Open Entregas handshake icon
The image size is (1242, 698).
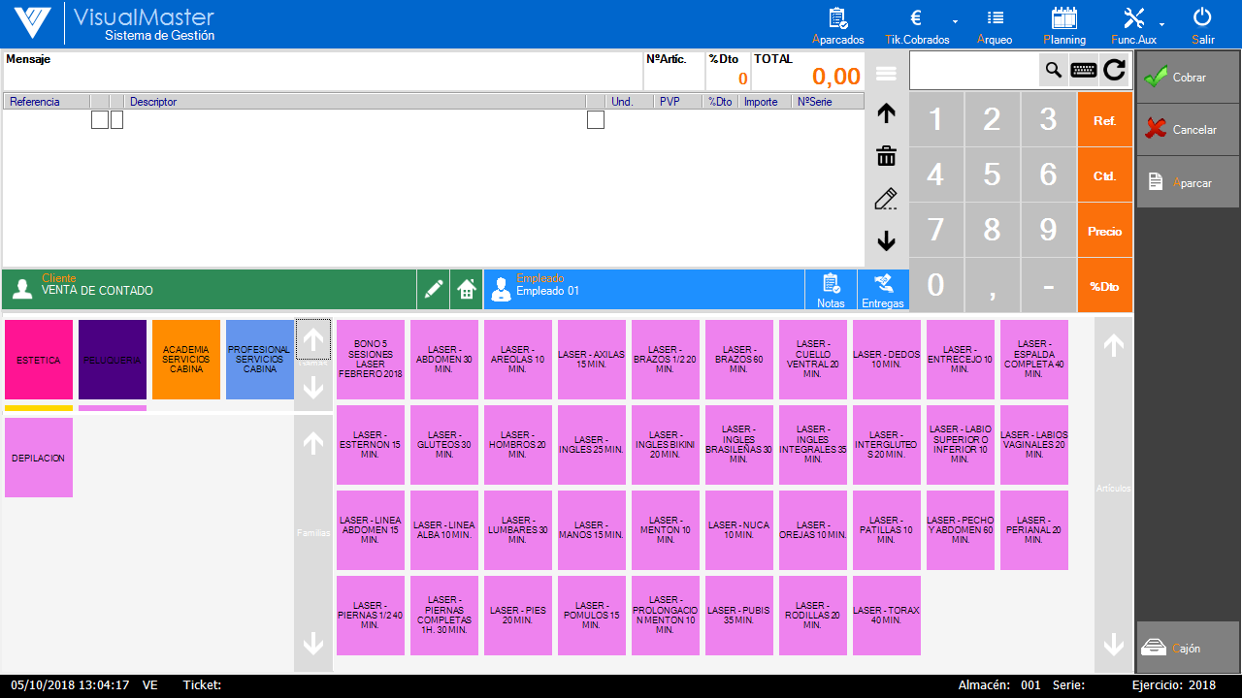tap(883, 289)
